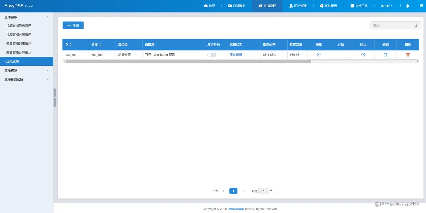426x213 pixels.
Task: Select 匿名直播列表展示 in the sidebar
Action: pyautogui.click(x=26, y=43)
